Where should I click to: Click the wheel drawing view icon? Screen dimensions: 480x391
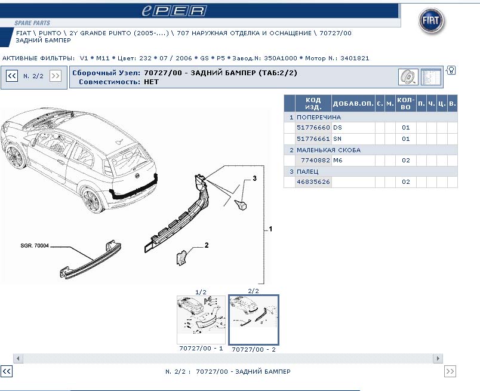click(408, 77)
